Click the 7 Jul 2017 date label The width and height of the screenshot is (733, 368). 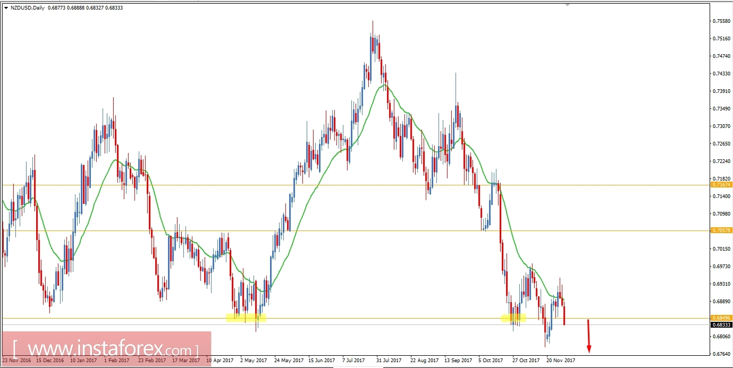point(354,360)
